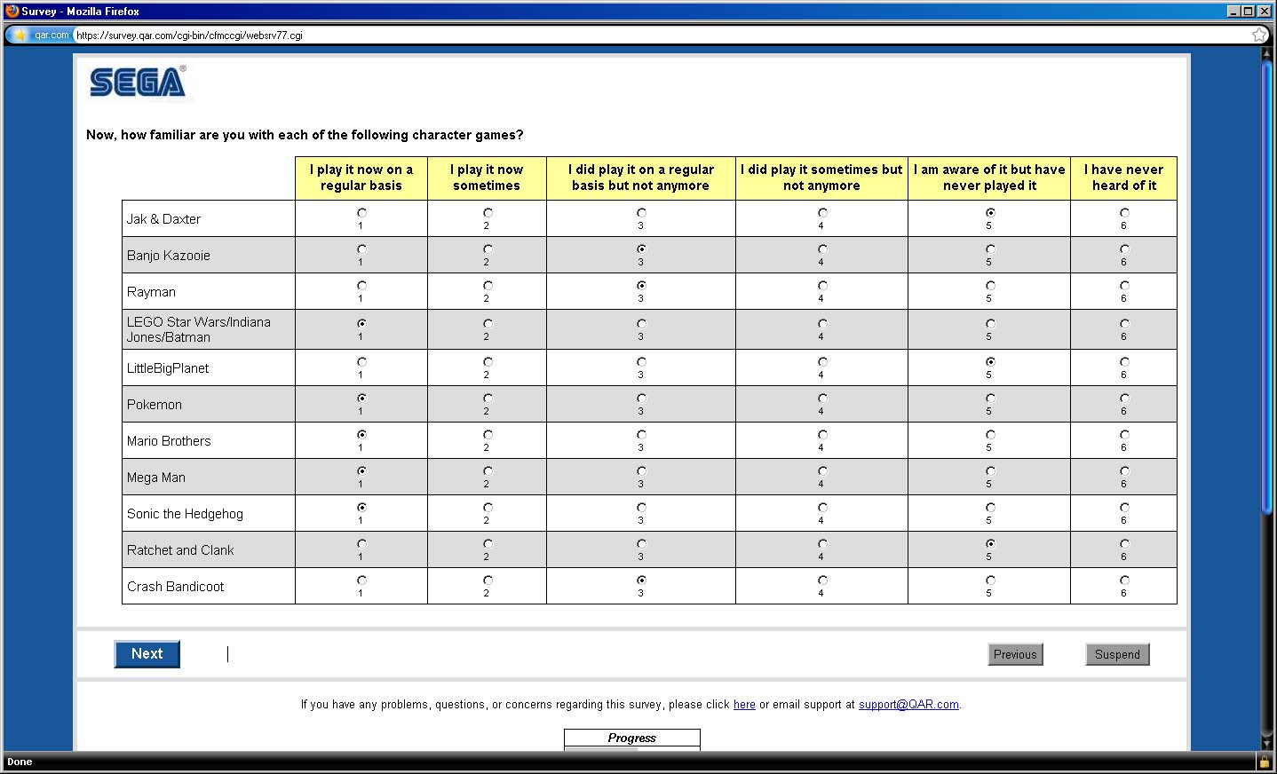Click the 'Mega Man' row label
This screenshot has height=774, width=1277.
point(156,478)
